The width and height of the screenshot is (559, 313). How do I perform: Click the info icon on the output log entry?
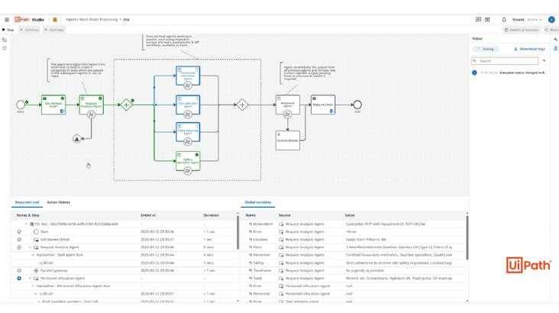(x=474, y=73)
